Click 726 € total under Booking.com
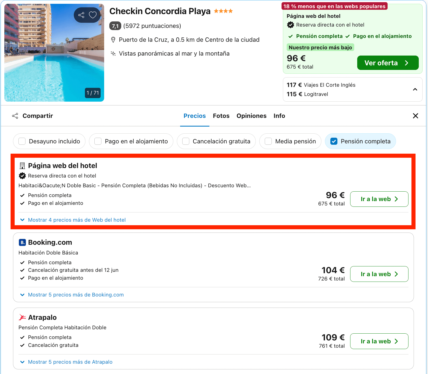The height and width of the screenshot is (374, 428). pos(331,279)
